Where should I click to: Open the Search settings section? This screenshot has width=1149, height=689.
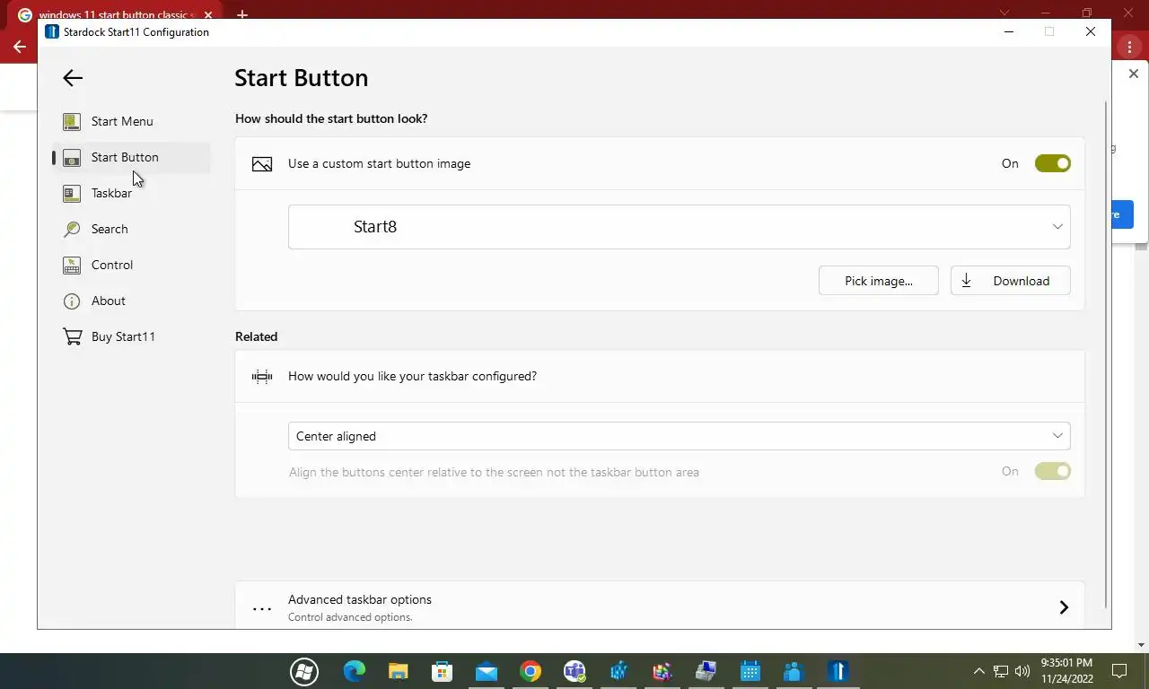131,229
